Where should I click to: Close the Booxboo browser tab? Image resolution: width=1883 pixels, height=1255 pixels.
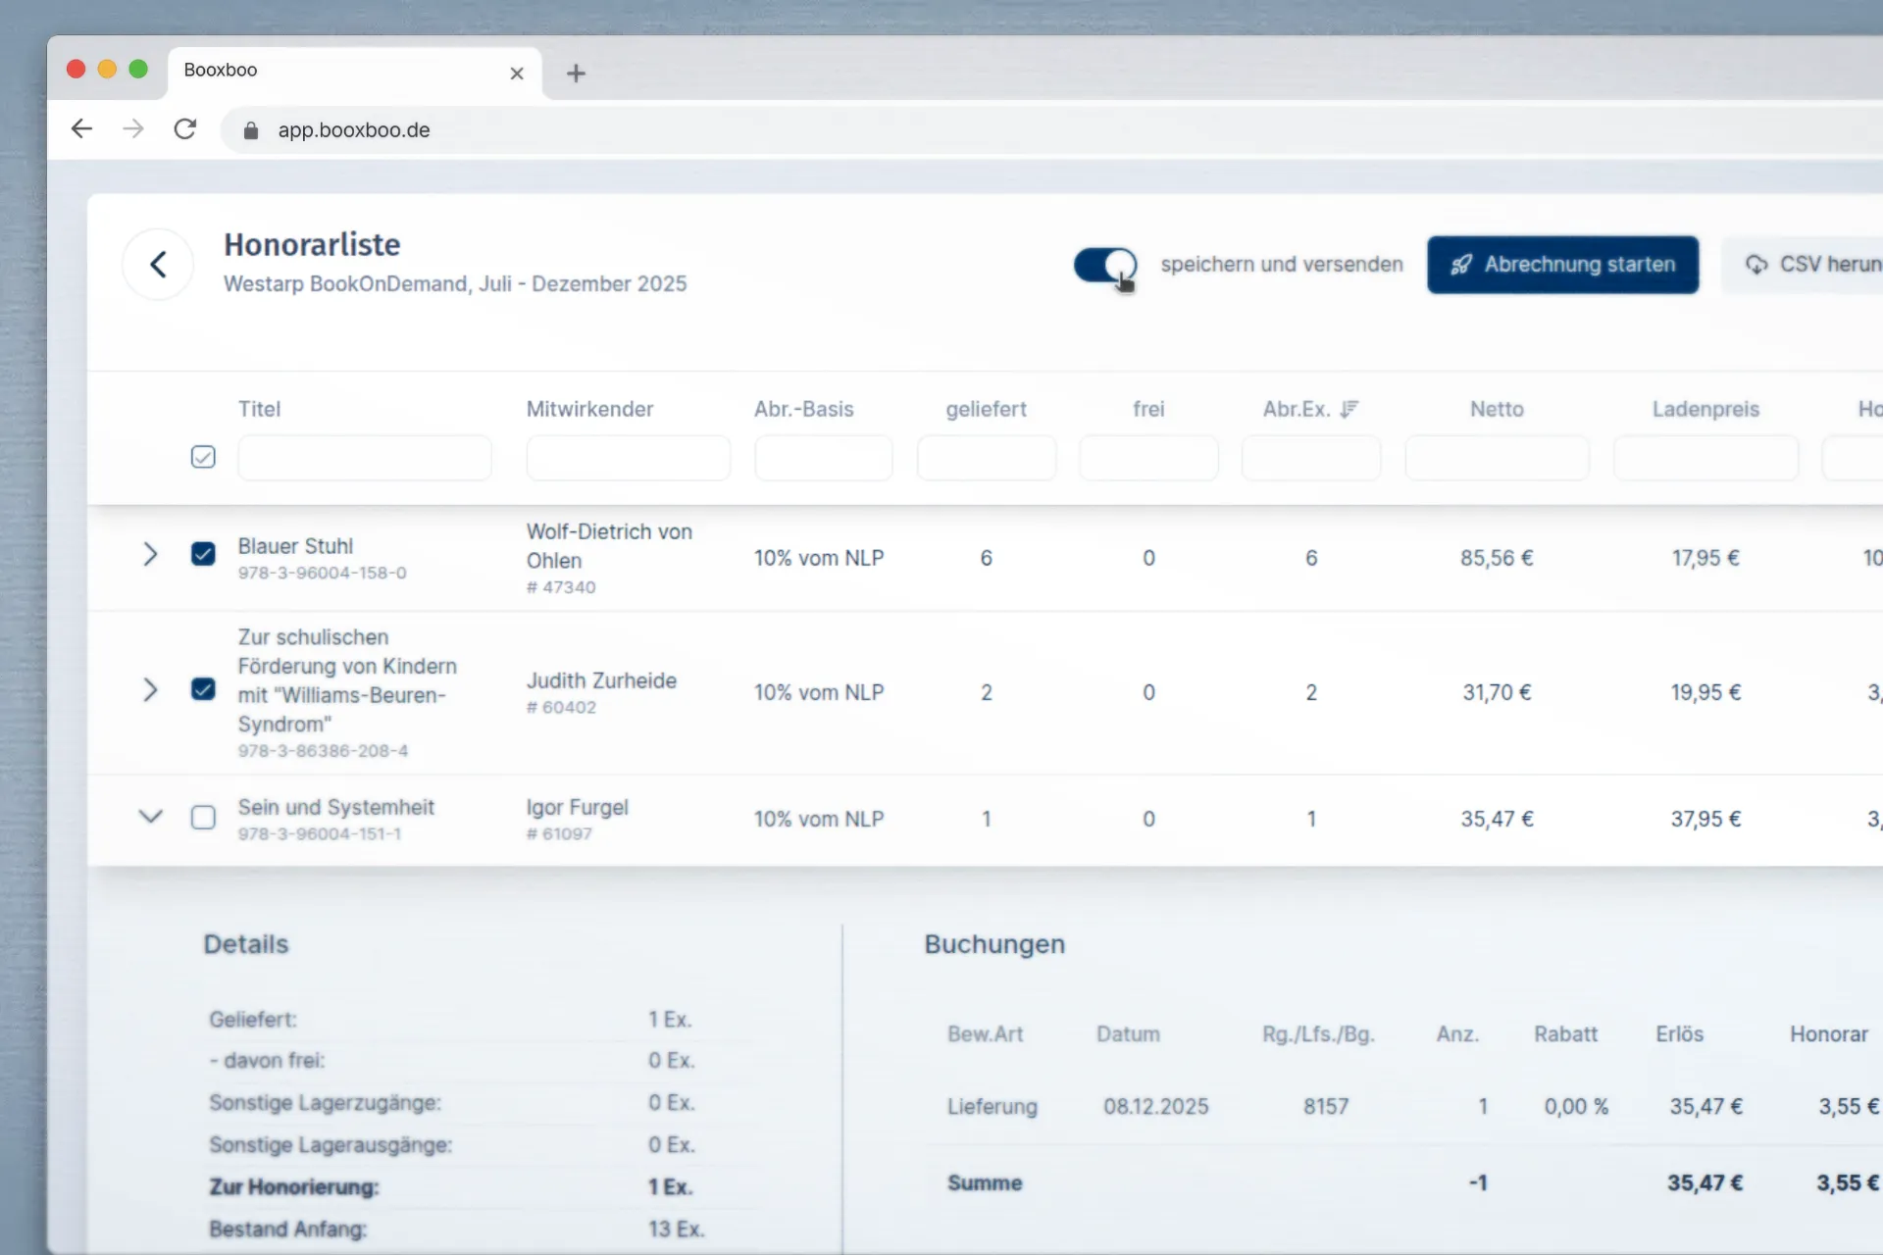click(517, 74)
